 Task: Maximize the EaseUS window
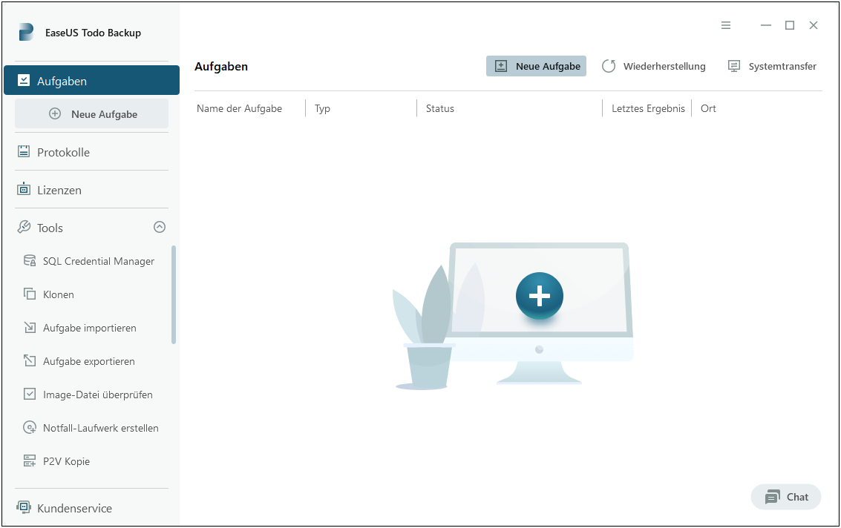point(790,25)
